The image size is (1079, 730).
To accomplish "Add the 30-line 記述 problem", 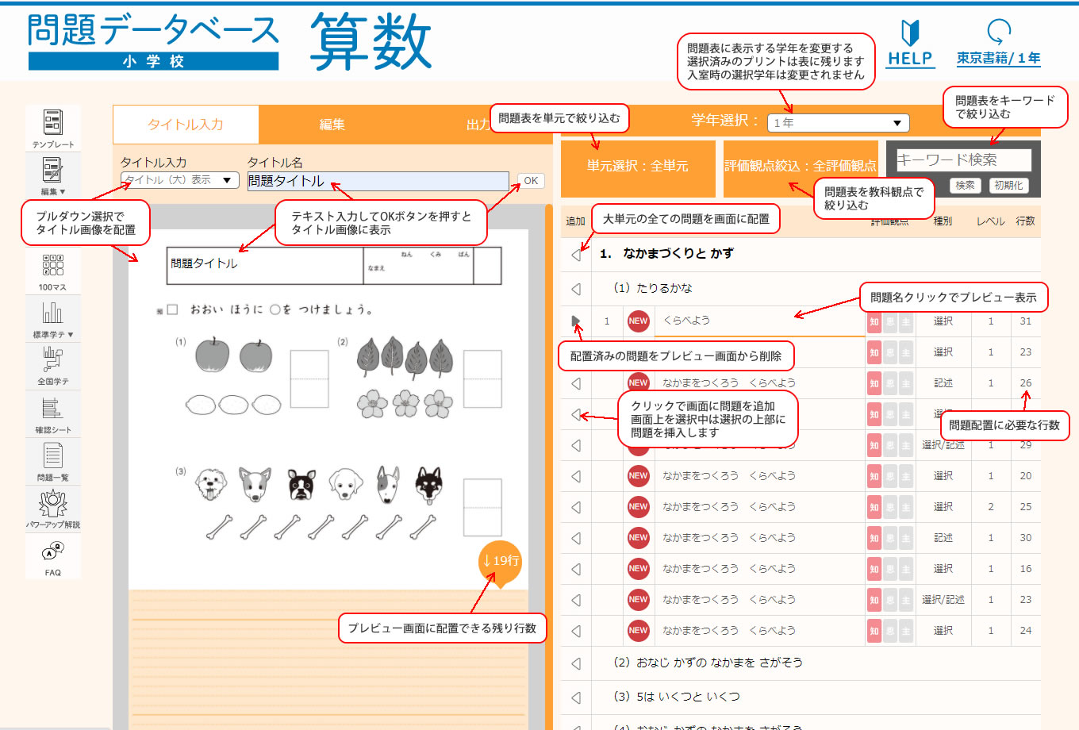I will [576, 538].
